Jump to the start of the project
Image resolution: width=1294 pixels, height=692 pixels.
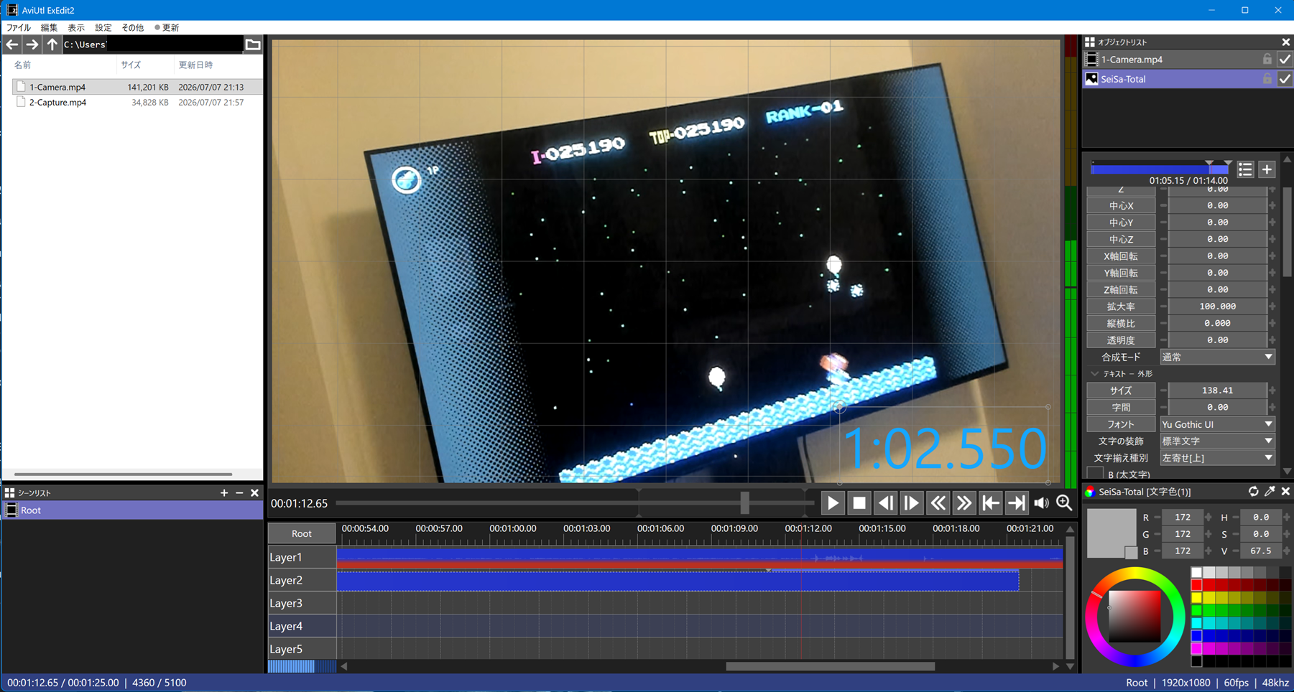coord(990,503)
